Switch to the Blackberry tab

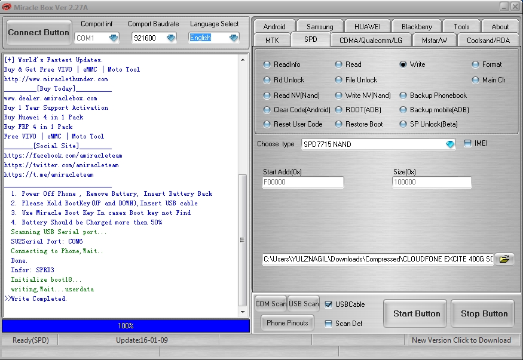coord(417,27)
